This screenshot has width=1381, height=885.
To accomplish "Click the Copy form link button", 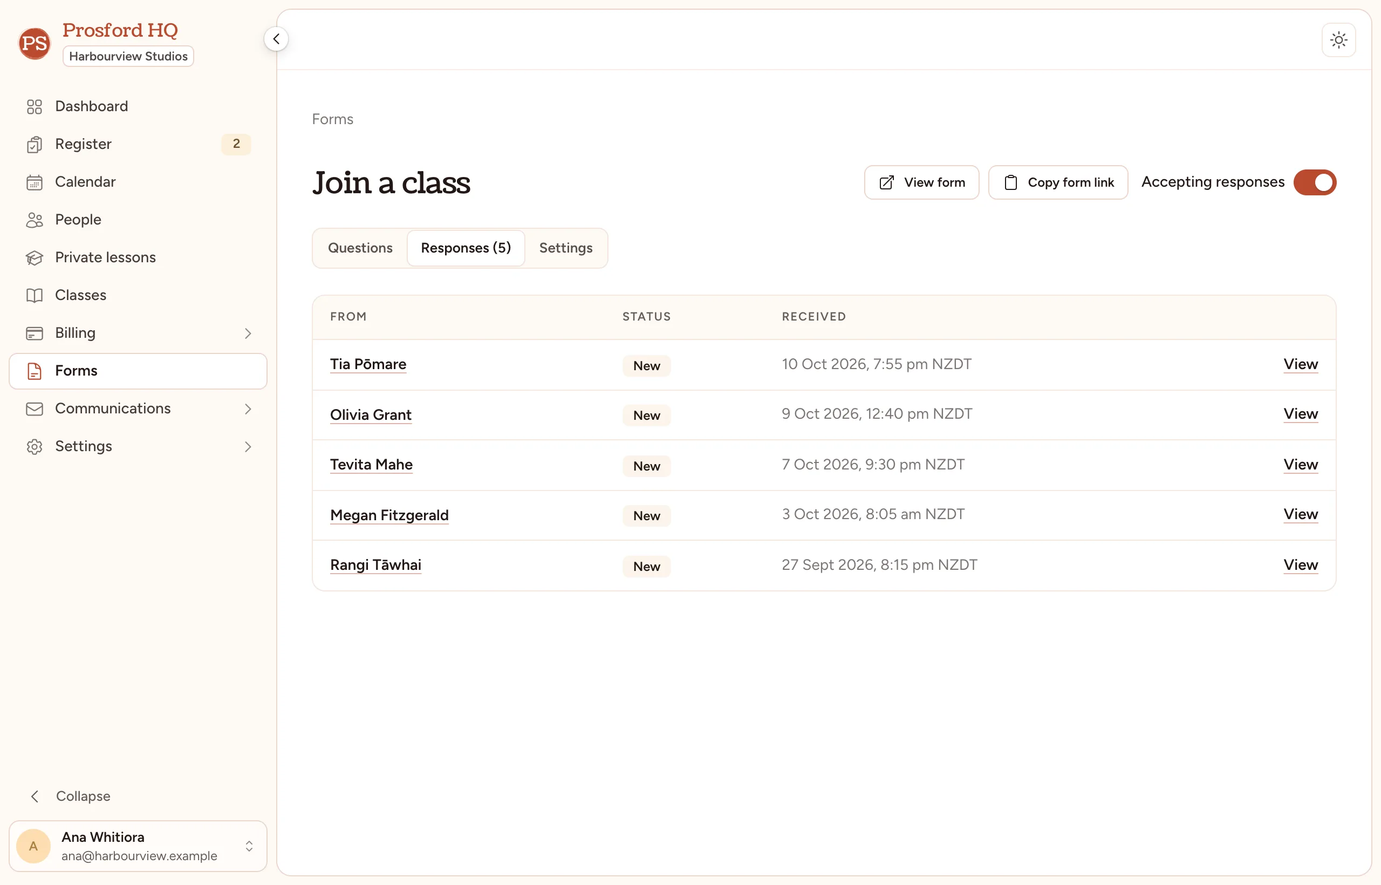I will click(1057, 183).
